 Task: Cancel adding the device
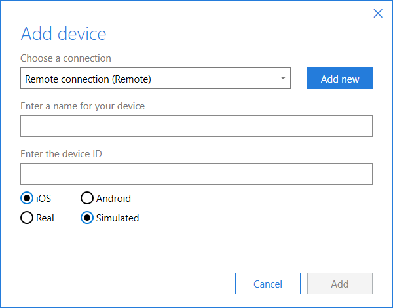point(267,284)
